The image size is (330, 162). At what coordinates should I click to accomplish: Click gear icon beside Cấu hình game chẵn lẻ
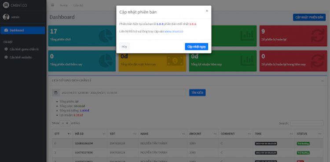[6, 49]
